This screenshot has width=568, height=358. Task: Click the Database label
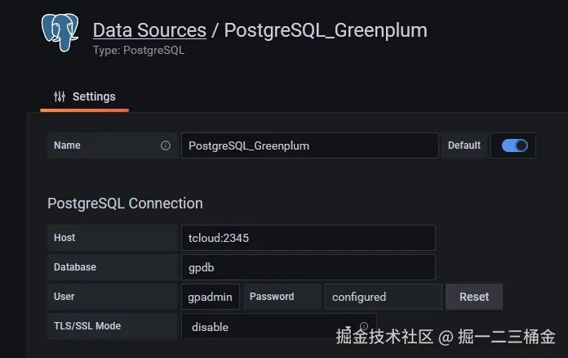click(75, 267)
